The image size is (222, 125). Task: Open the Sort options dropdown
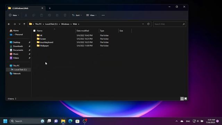coord(77,15)
